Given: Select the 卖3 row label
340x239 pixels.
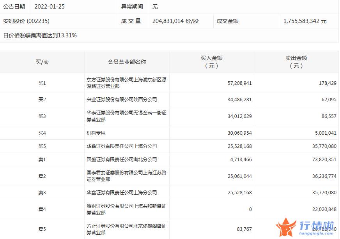Looking at the screenshot, I should click(x=42, y=193).
